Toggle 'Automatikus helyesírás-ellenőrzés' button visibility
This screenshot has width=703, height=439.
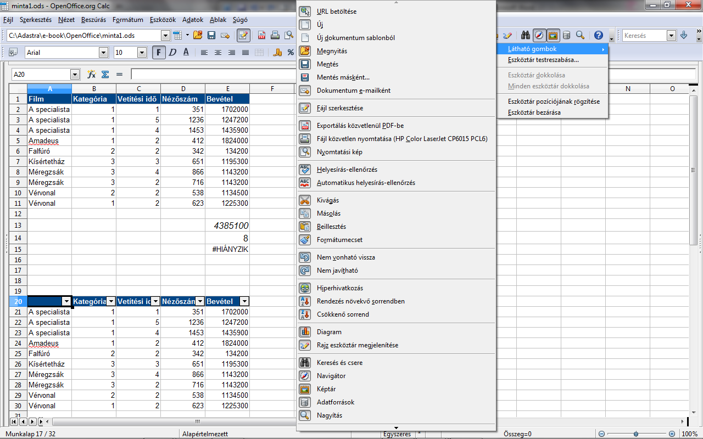point(396,183)
